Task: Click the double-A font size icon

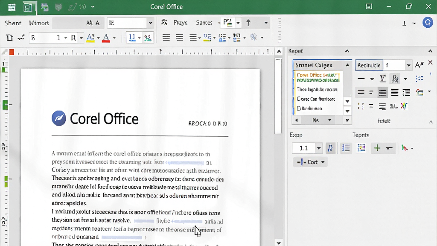Action: (90, 23)
